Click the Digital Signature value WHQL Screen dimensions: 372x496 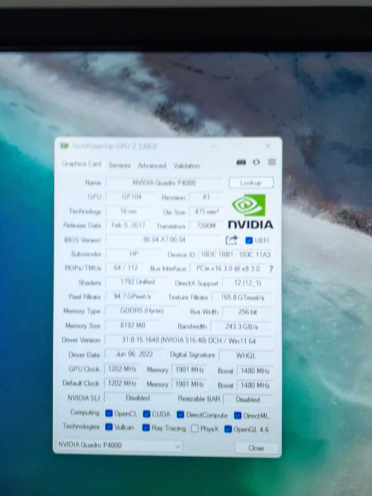tap(246, 356)
